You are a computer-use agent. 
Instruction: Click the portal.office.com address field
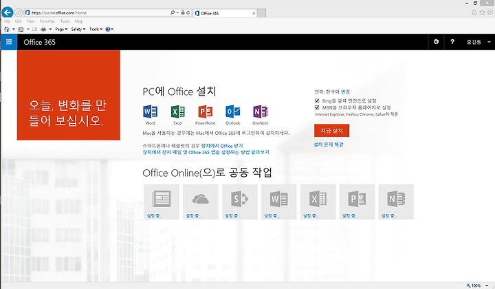click(97, 12)
